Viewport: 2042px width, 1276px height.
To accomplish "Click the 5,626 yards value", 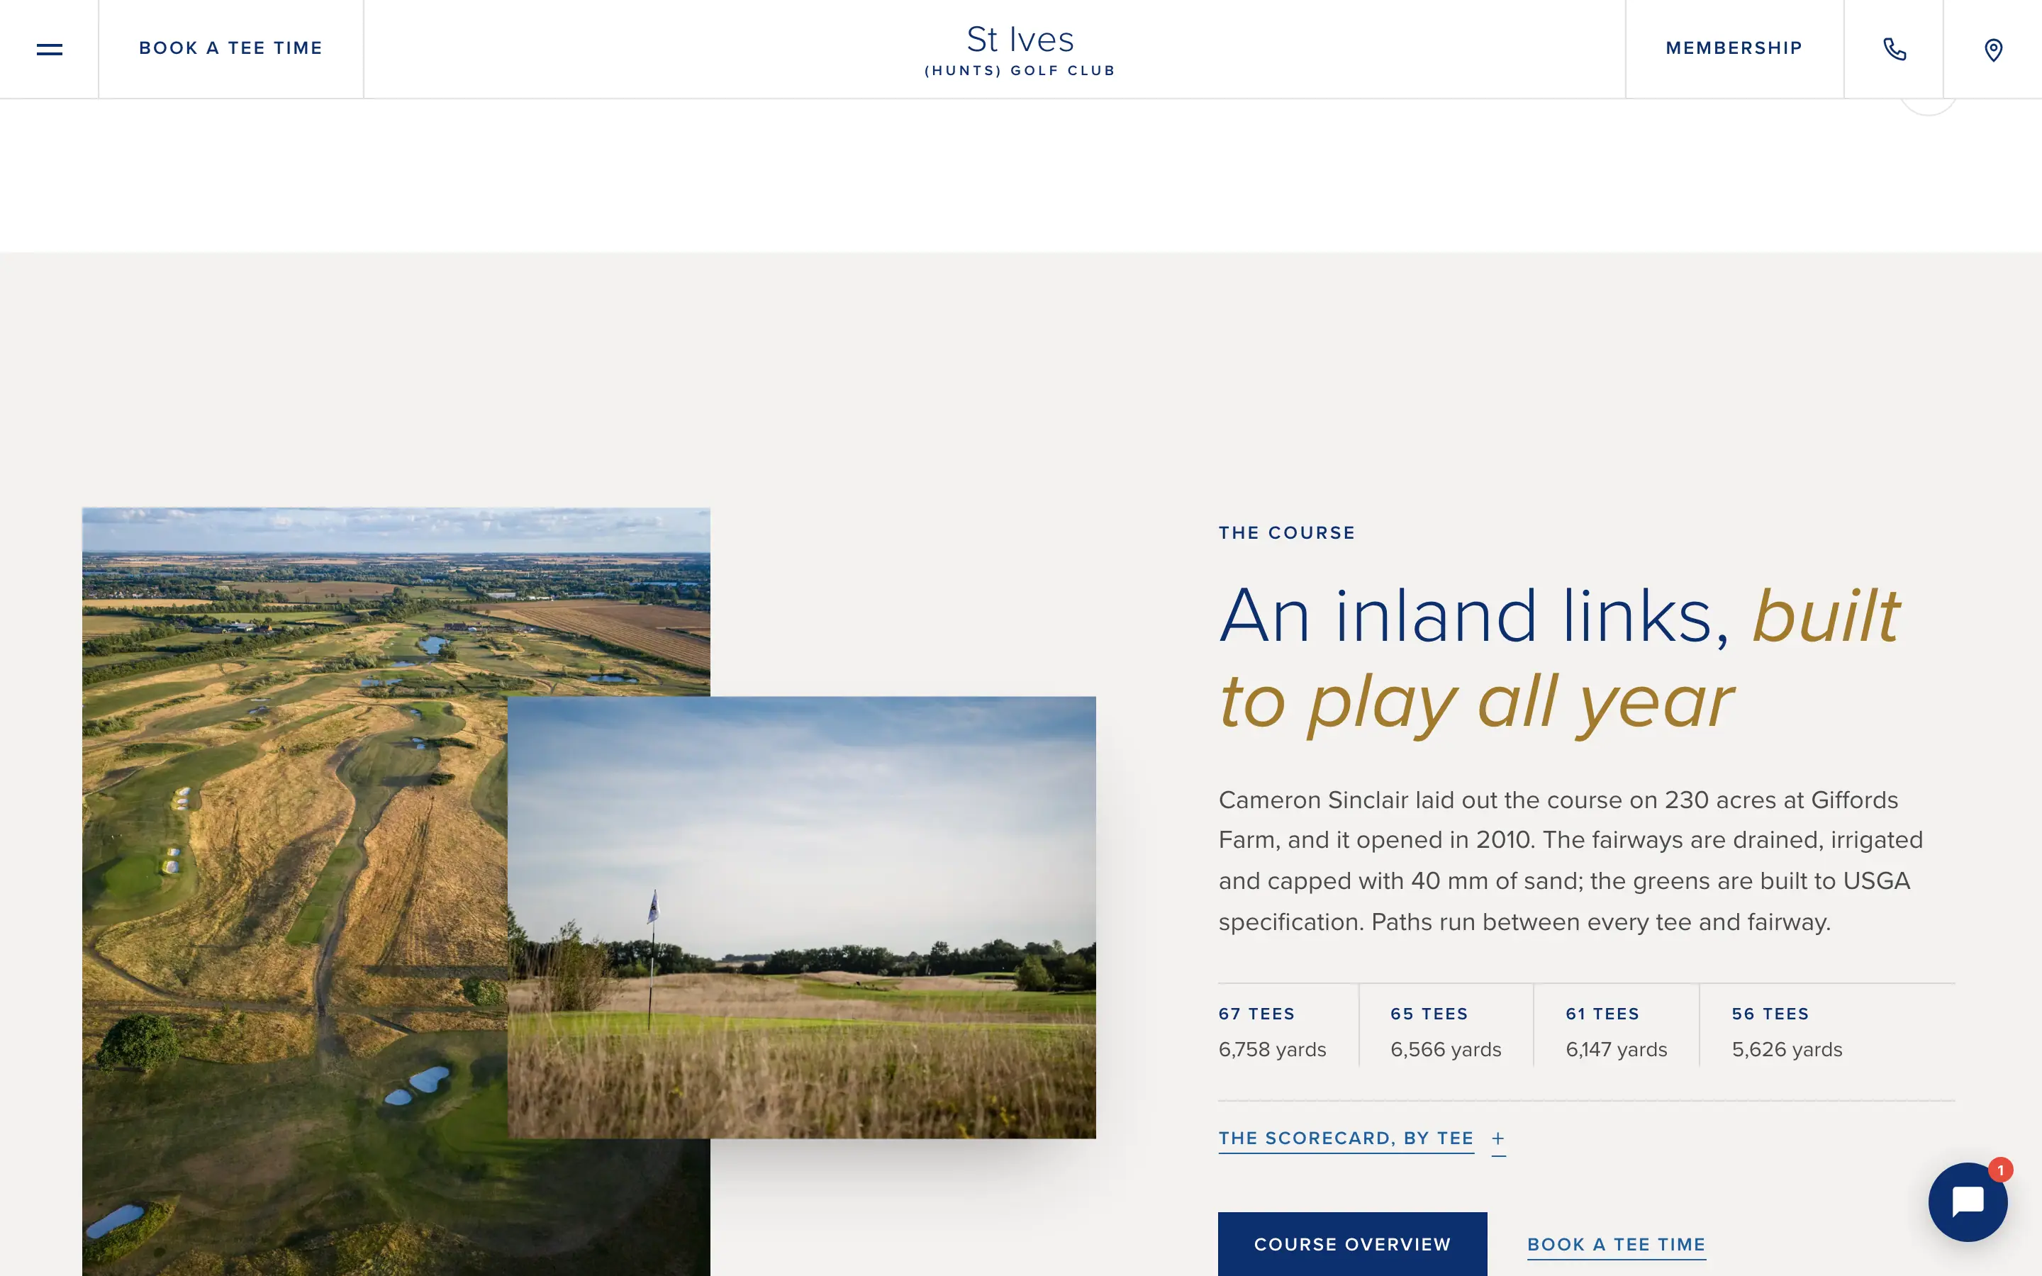I will tap(1786, 1050).
